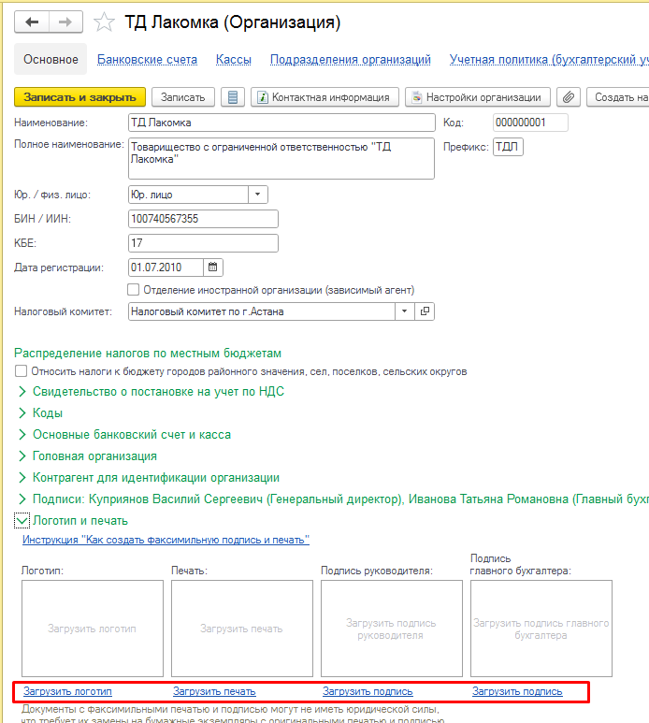Add organization to favorites with star icon
The height and width of the screenshot is (723, 649).
[x=106, y=22]
